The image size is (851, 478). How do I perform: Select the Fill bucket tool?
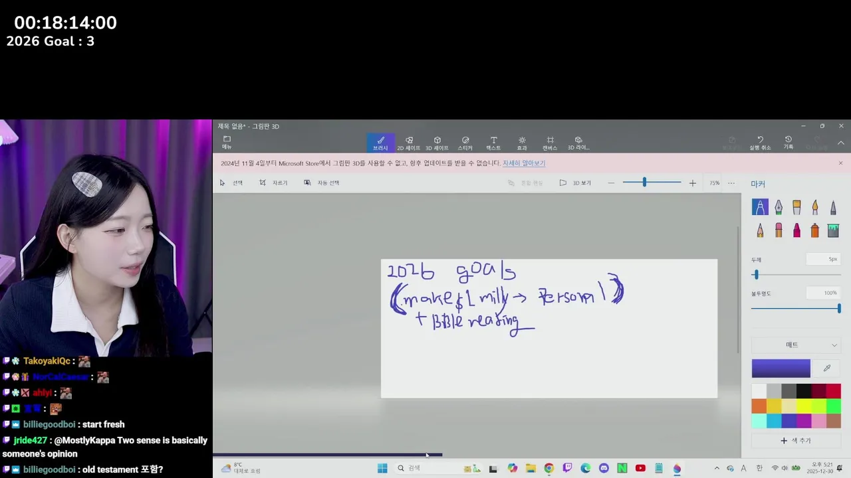(833, 230)
